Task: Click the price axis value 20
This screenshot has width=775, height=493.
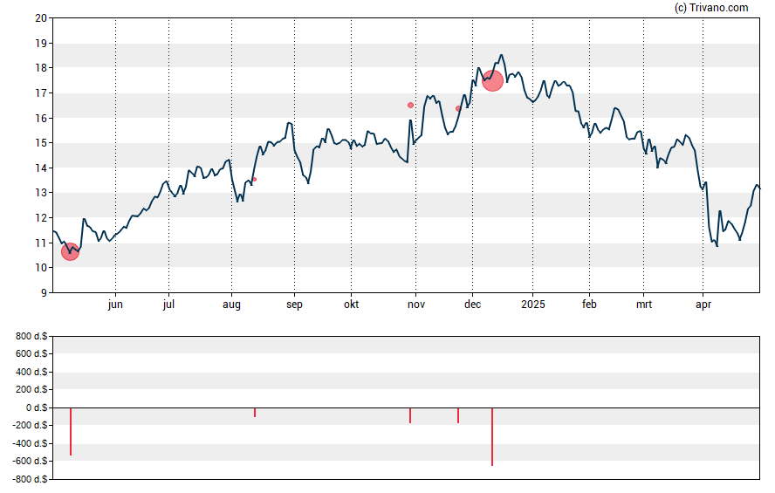Action: click(x=41, y=18)
